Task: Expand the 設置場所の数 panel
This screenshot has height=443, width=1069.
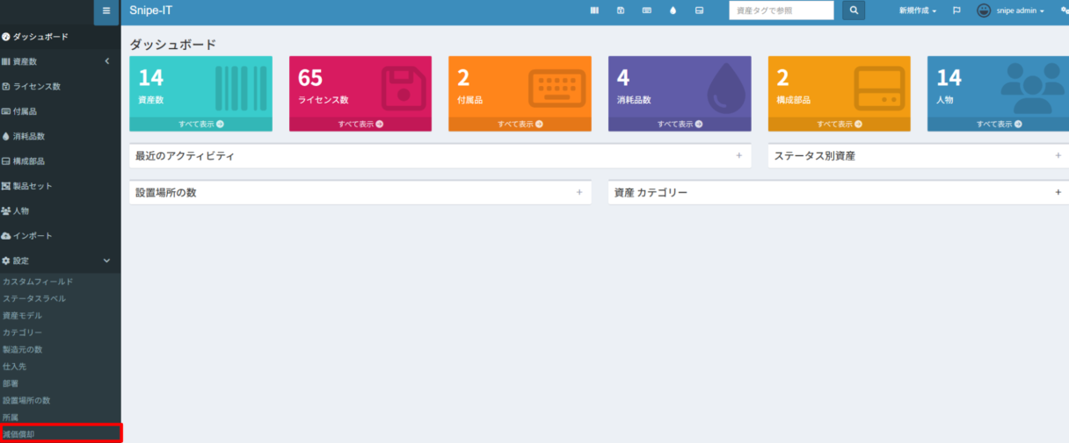Action: 578,192
